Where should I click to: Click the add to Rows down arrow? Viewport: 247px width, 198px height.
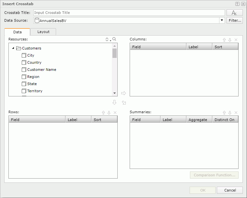114,102
